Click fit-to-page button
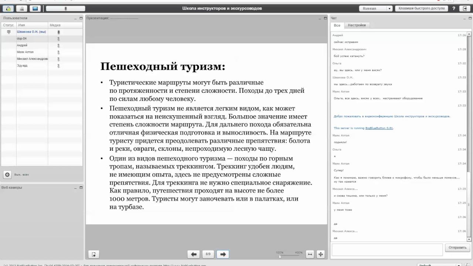The image size is (473, 266). [x=320, y=254]
